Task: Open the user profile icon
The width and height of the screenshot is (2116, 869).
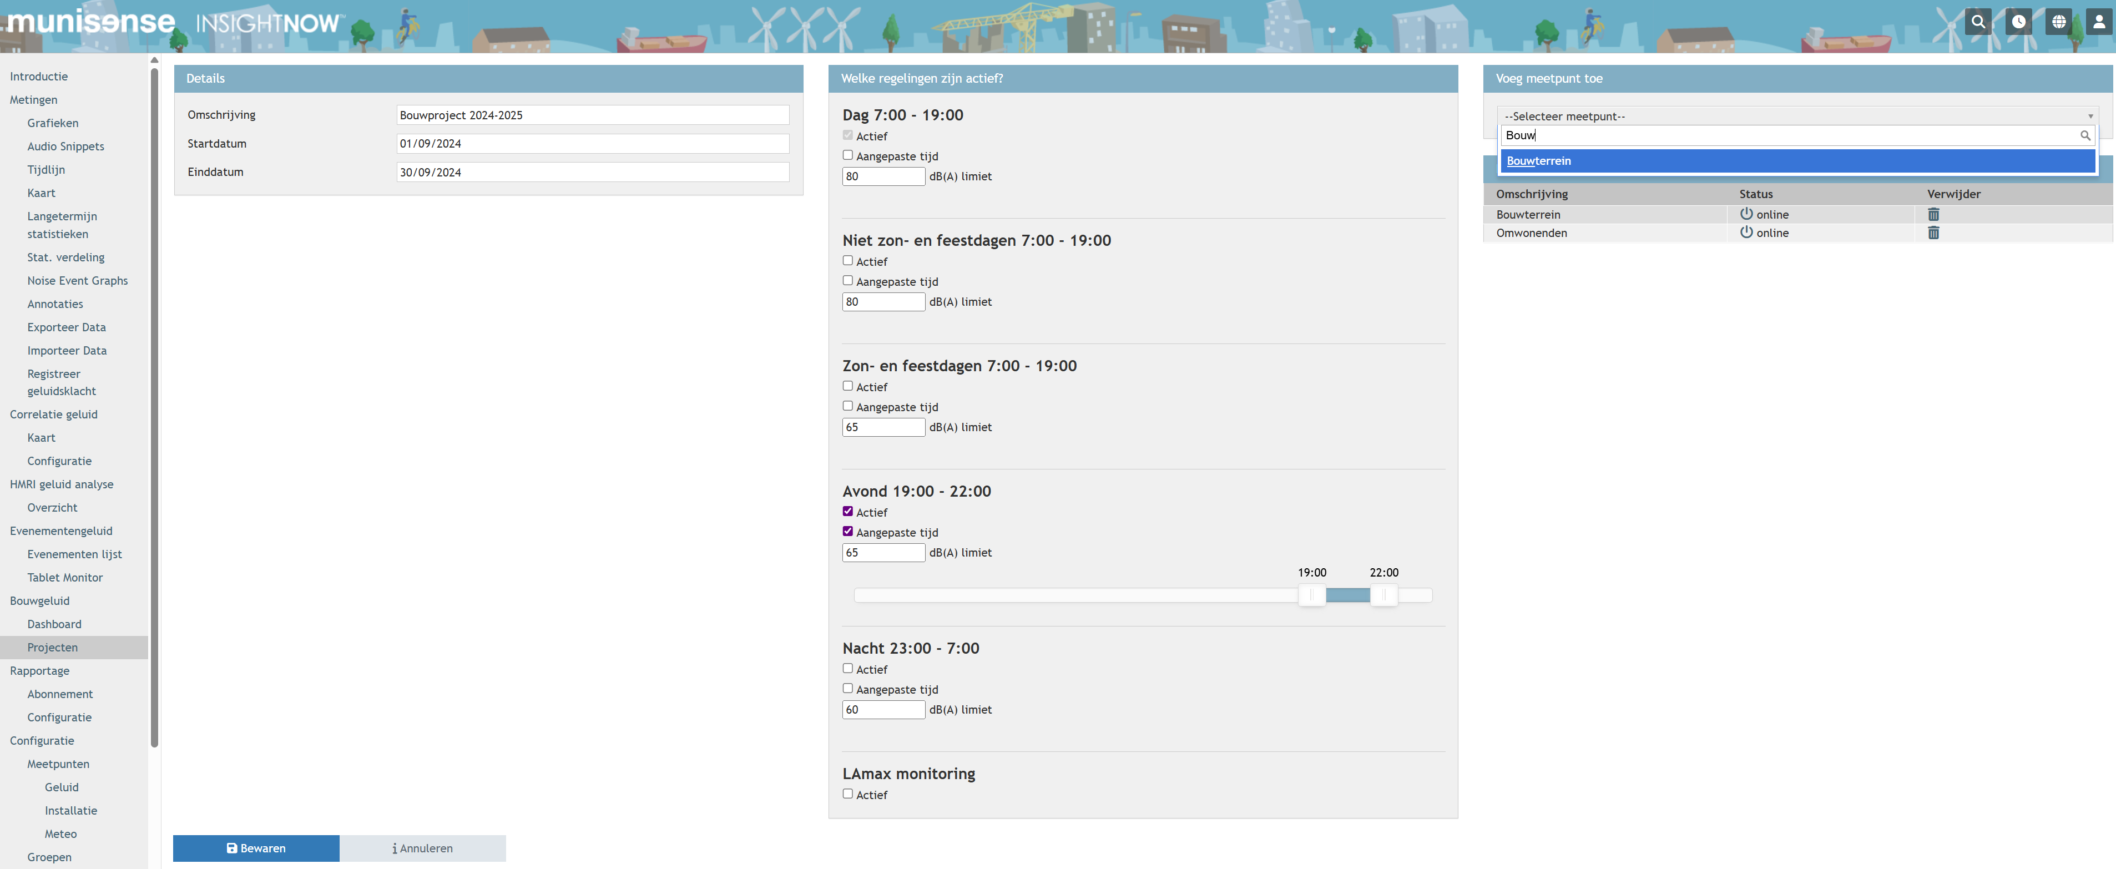Action: point(2099,21)
